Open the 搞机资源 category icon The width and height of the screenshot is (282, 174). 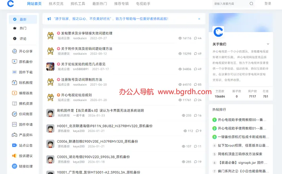(x=14, y=103)
